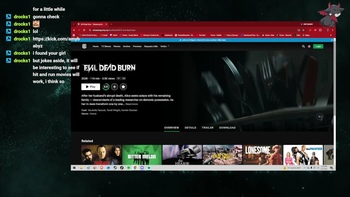The image size is (350, 197).
Task: Open the site search magnifier icon
Action: pos(303,46)
